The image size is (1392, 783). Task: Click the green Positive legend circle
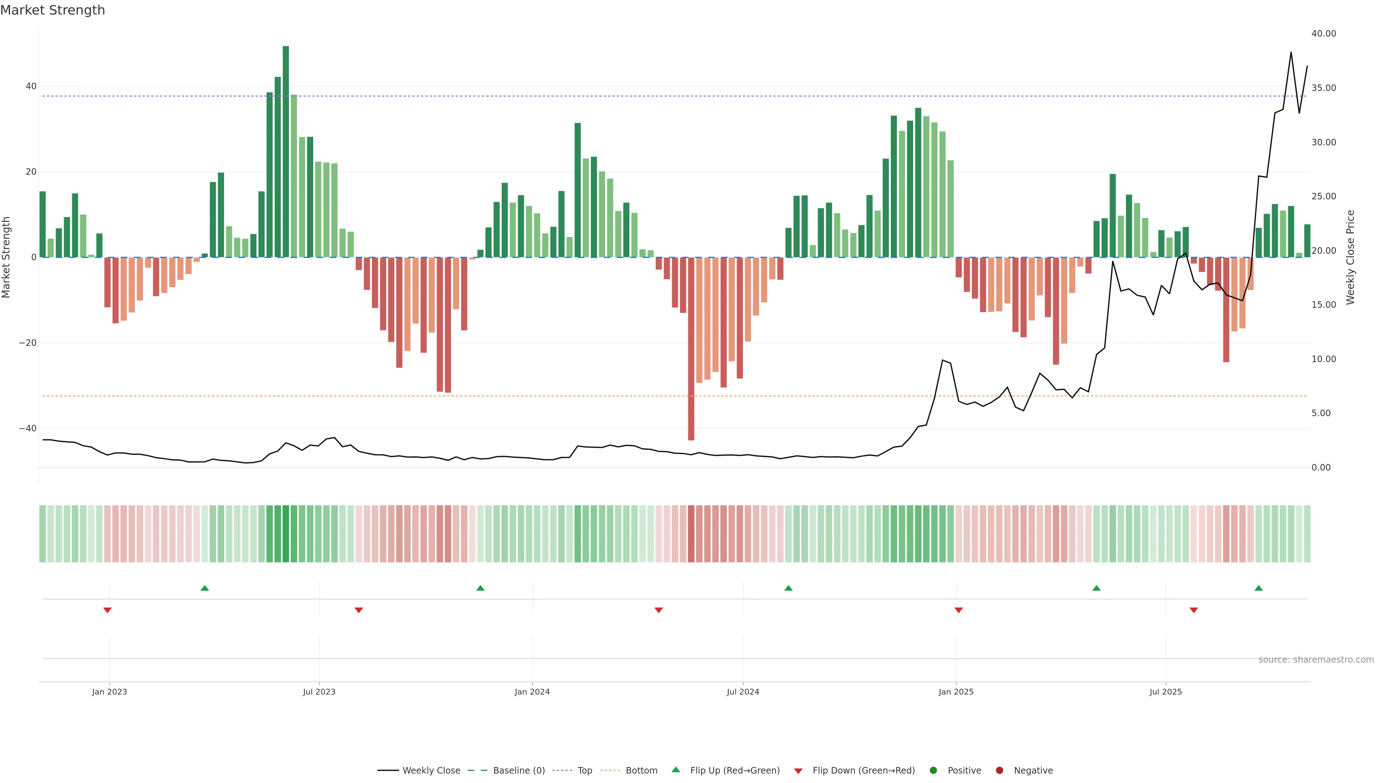click(x=933, y=771)
